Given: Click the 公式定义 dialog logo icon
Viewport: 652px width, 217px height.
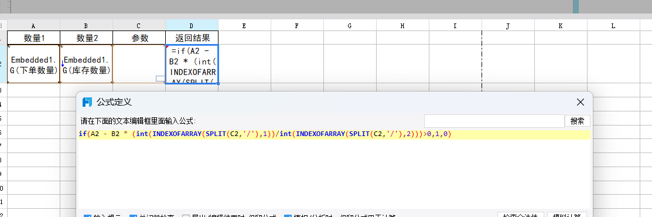Looking at the screenshot, I should (87, 102).
